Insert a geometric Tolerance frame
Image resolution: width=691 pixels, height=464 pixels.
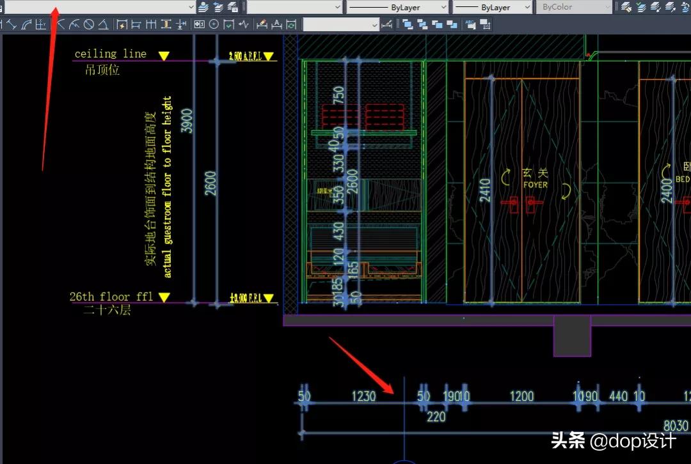pyautogui.click(x=199, y=25)
